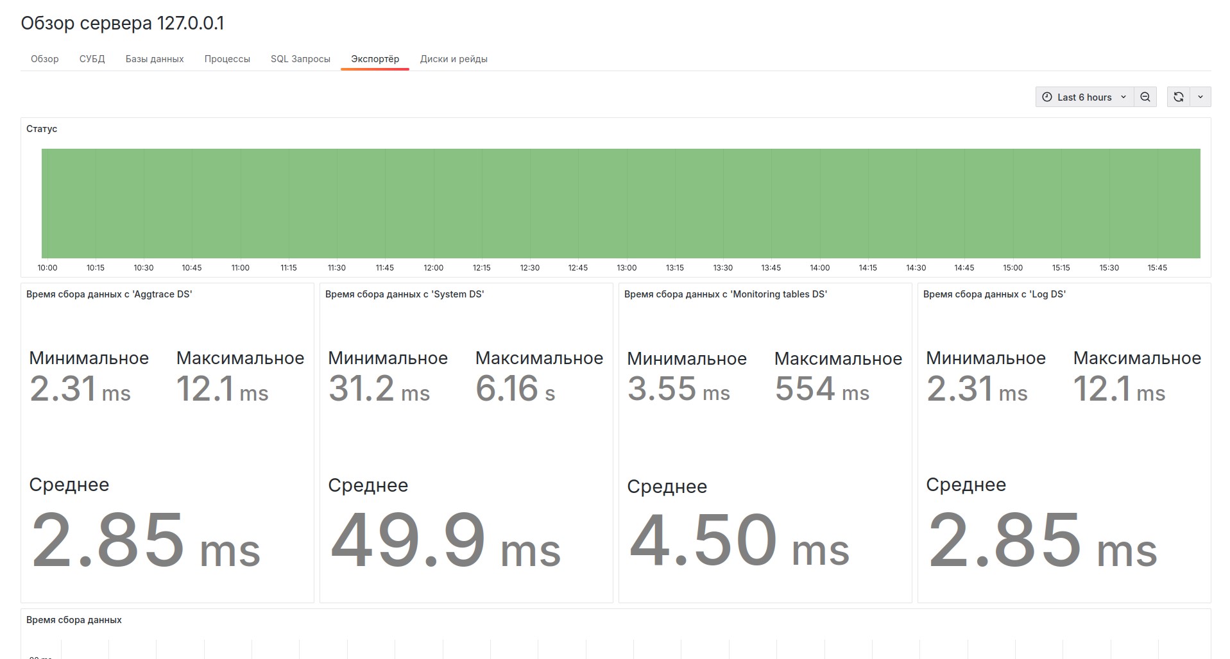1230x659 pixels.
Task: Open the 'Aggtrace DS' panel title menu
Action: 109,294
